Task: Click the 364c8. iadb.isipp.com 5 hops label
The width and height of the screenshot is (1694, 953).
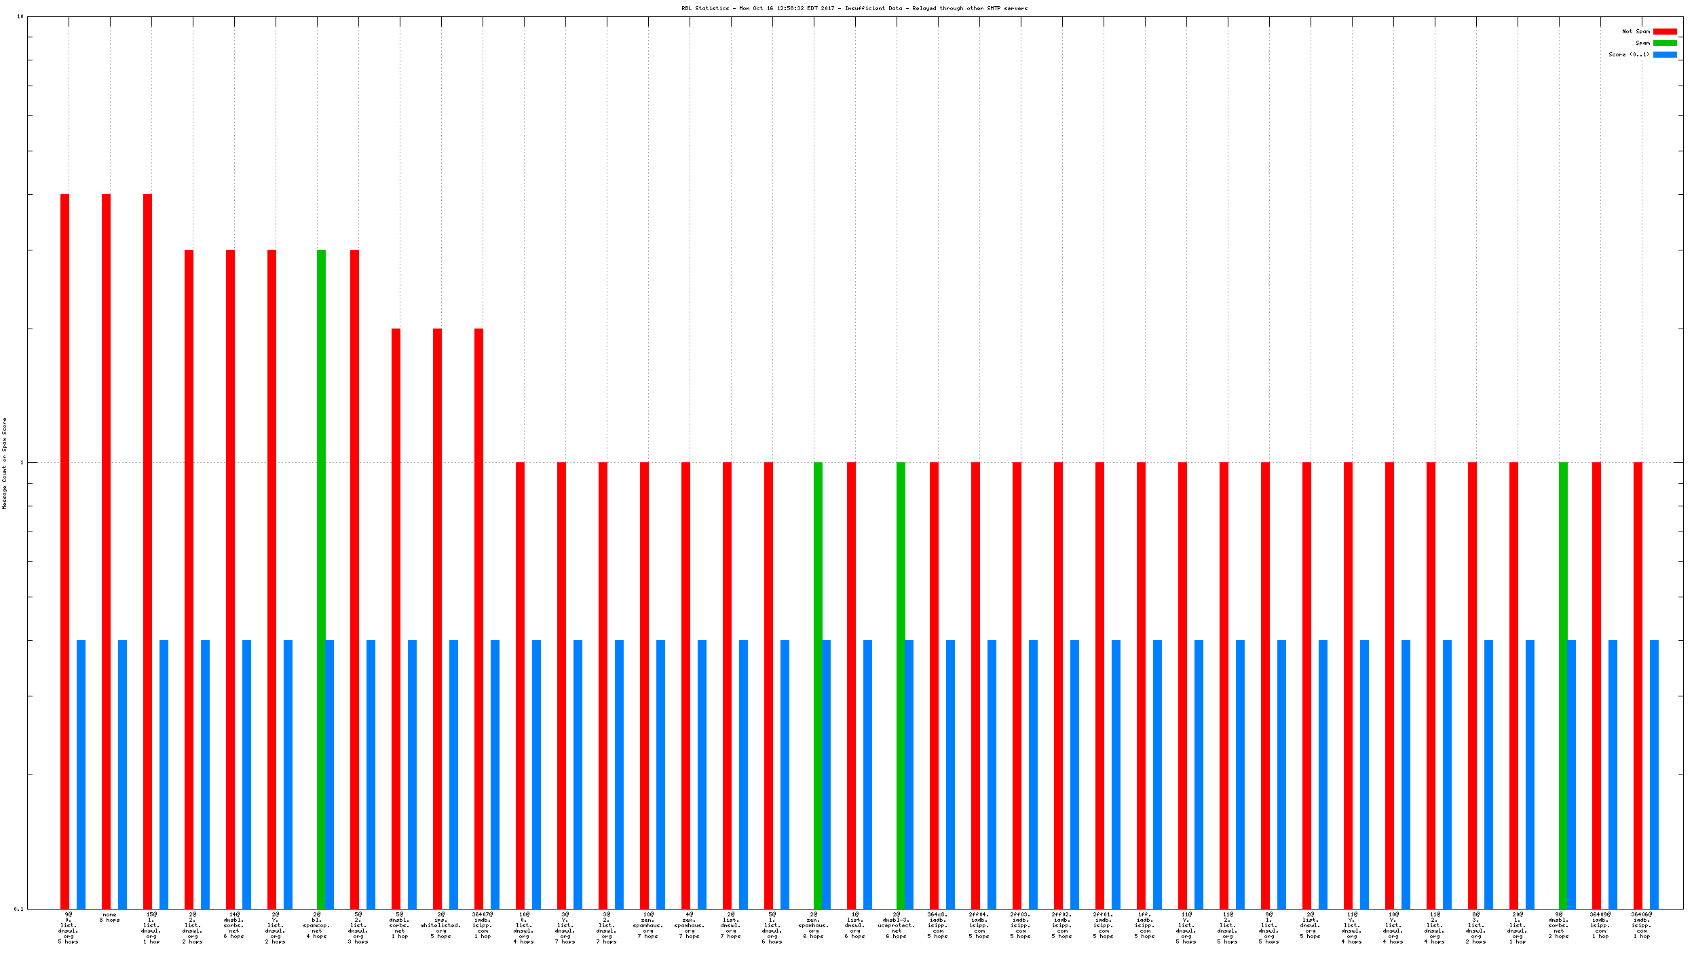Action: click(x=937, y=925)
